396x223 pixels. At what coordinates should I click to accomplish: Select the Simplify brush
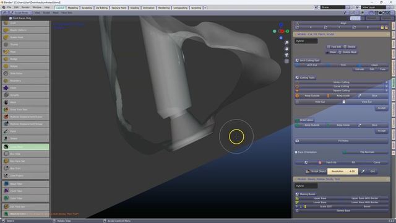click(x=25, y=95)
